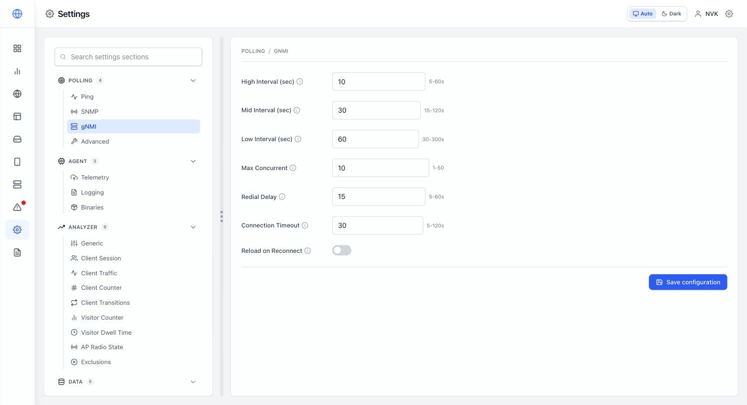Open AP Radio State settings
This screenshot has height=405, width=747.
pos(133,347)
